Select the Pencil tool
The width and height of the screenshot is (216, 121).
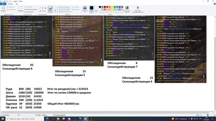tap(40, 8)
